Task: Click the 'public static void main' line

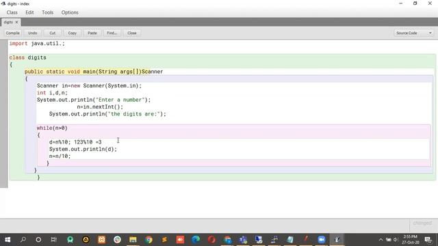Action: click(94, 72)
